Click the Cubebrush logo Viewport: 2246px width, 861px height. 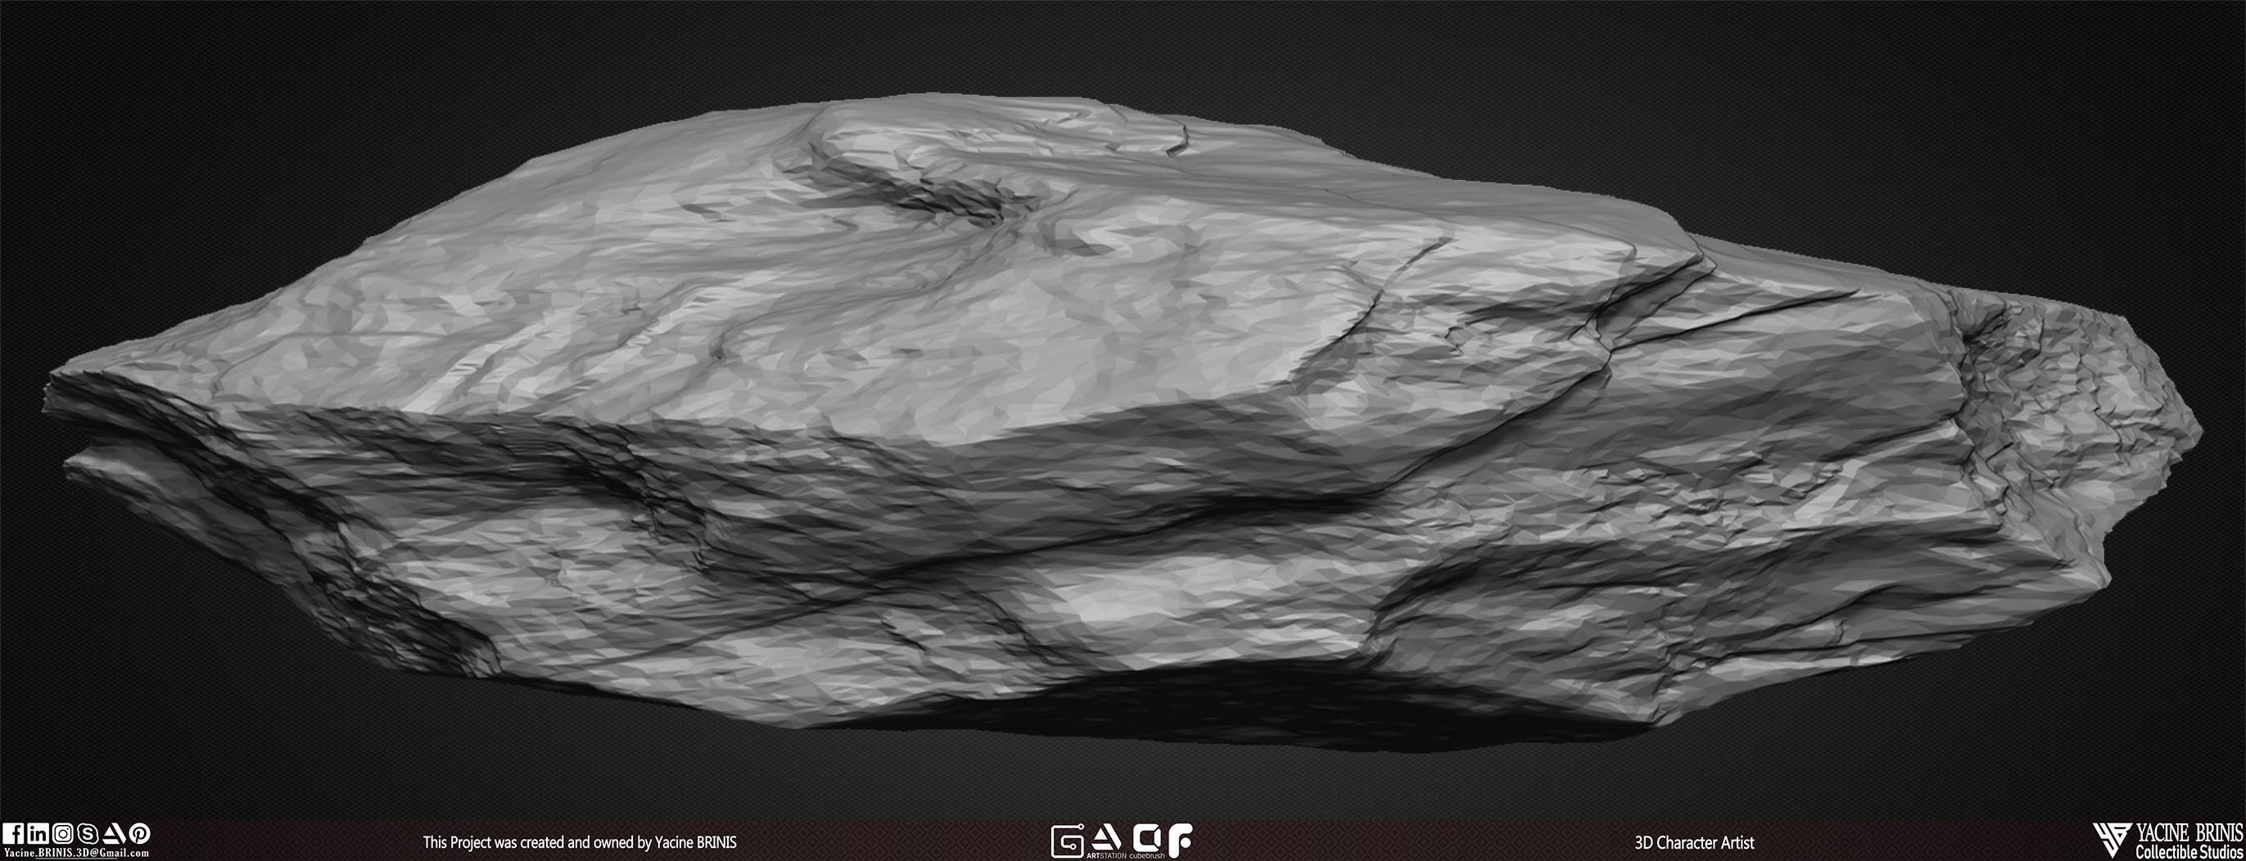point(1147,838)
